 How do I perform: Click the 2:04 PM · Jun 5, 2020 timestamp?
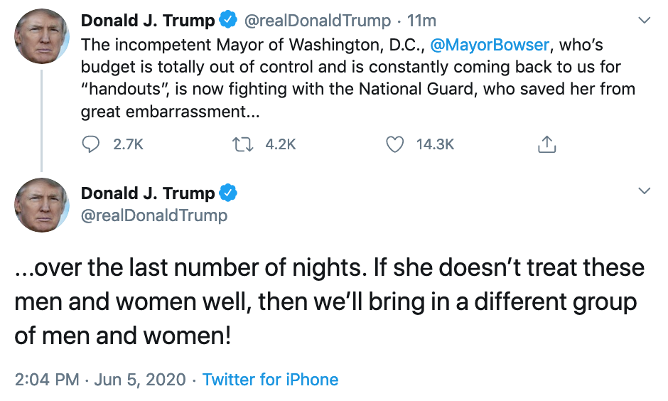(x=100, y=379)
